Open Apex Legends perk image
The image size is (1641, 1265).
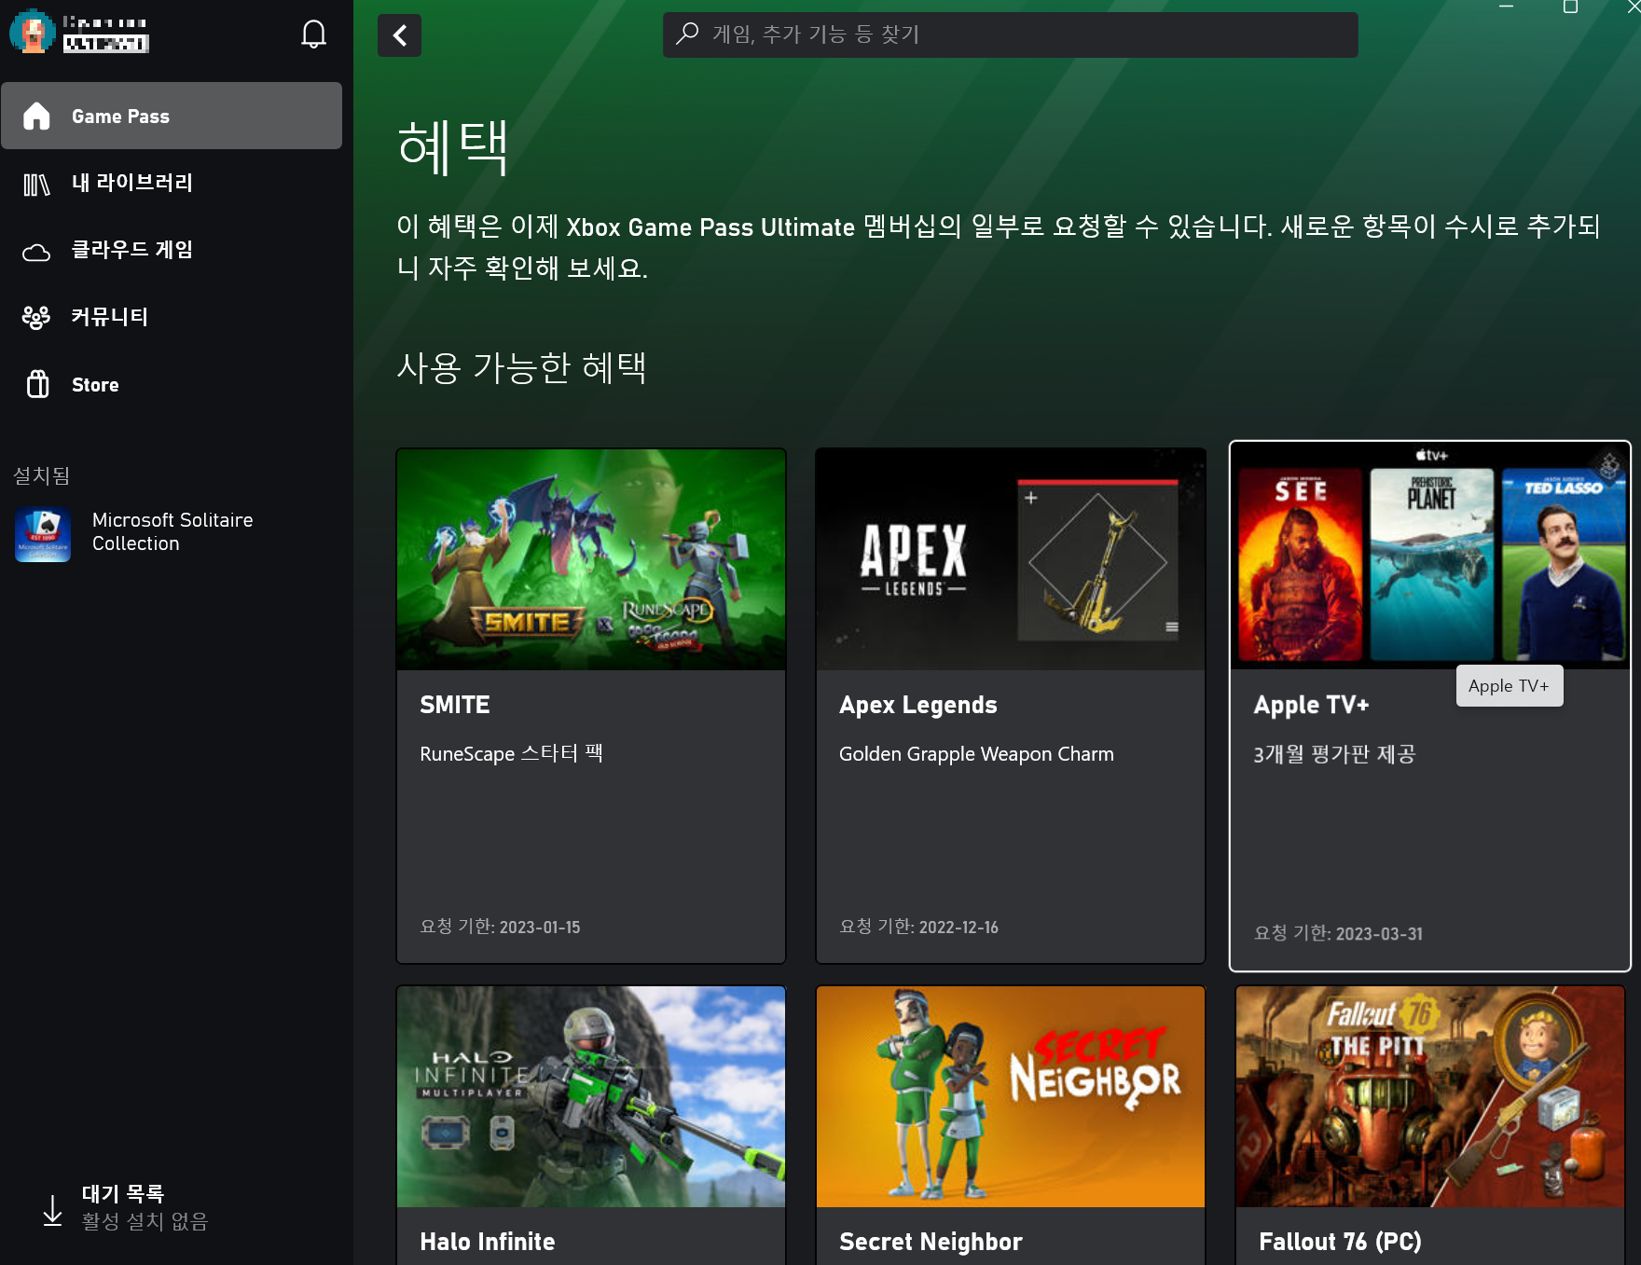coord(1011,559)
